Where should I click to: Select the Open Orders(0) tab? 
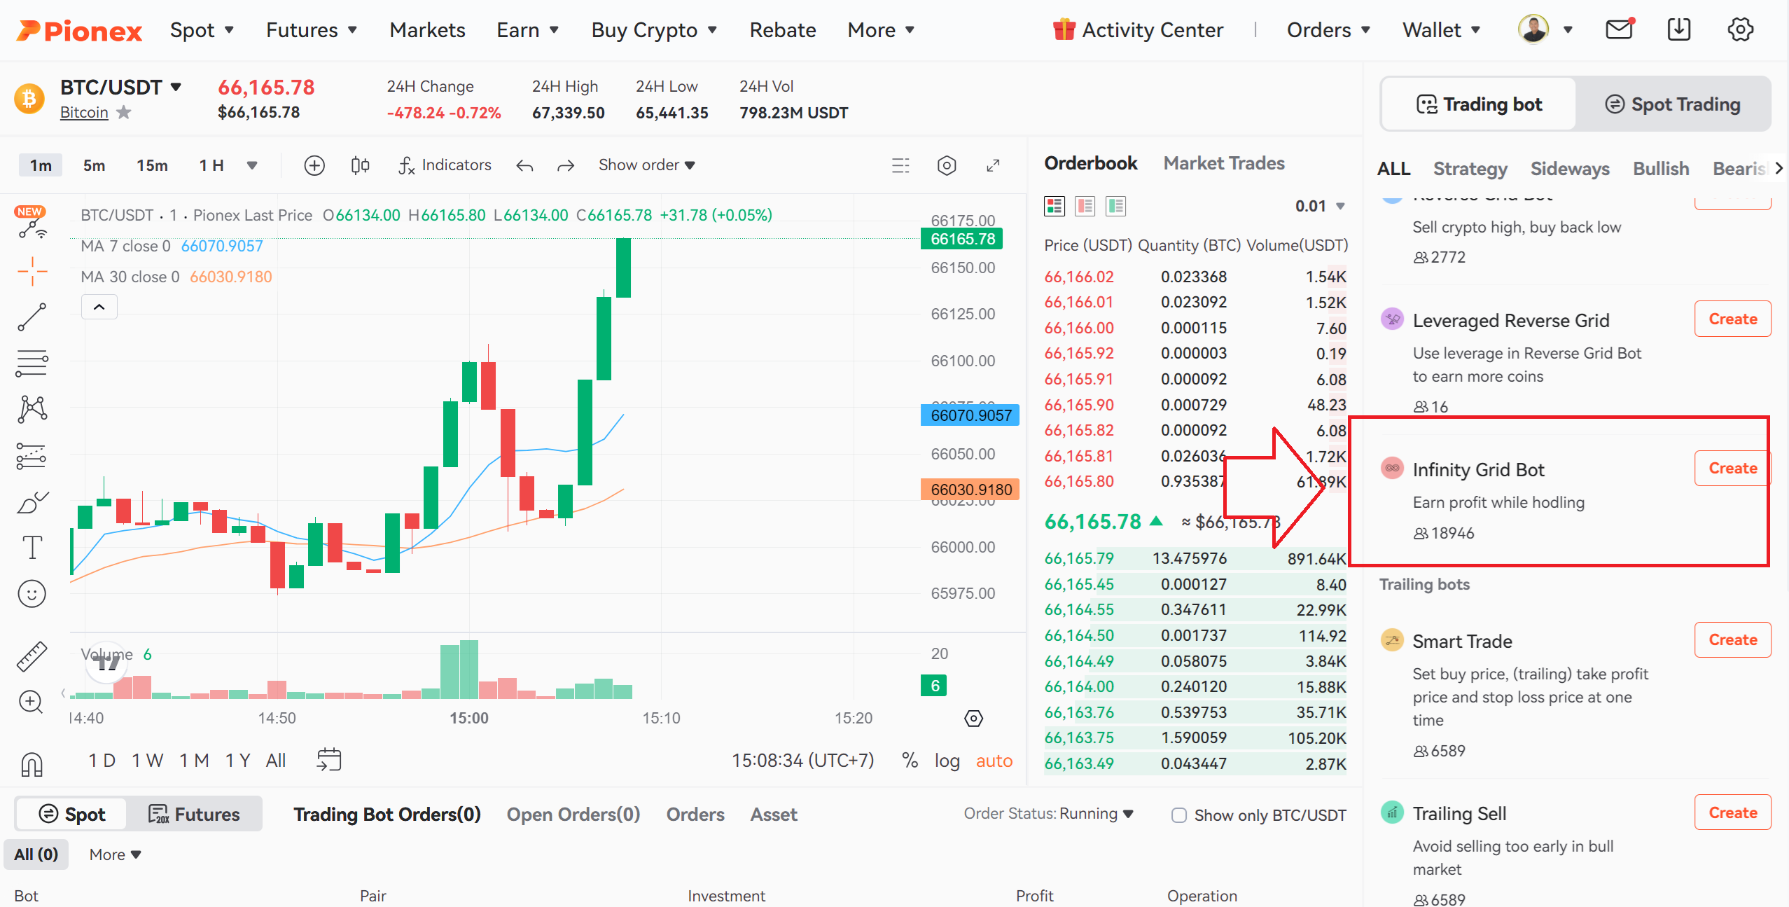(573, 815)
